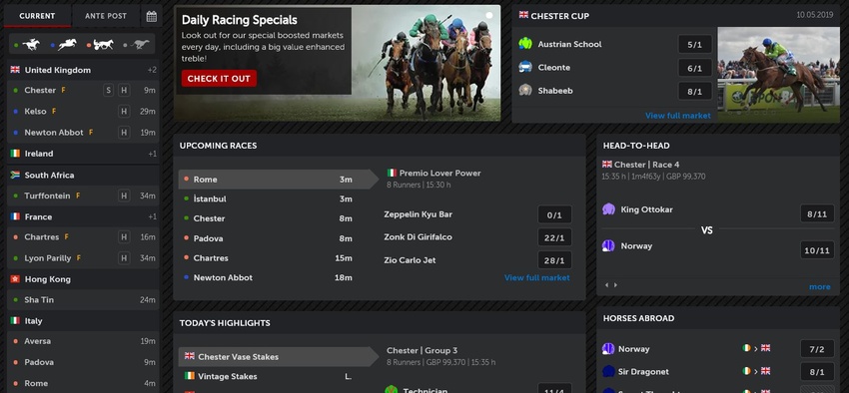Bet on Shabeeb at 8/1
The width and height of the screenshot is (849, 393).
point(695,92)
